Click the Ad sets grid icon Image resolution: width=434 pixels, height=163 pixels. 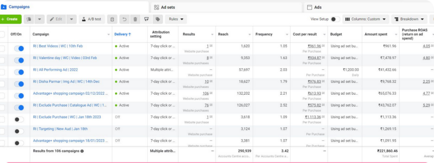click(156, 7)
